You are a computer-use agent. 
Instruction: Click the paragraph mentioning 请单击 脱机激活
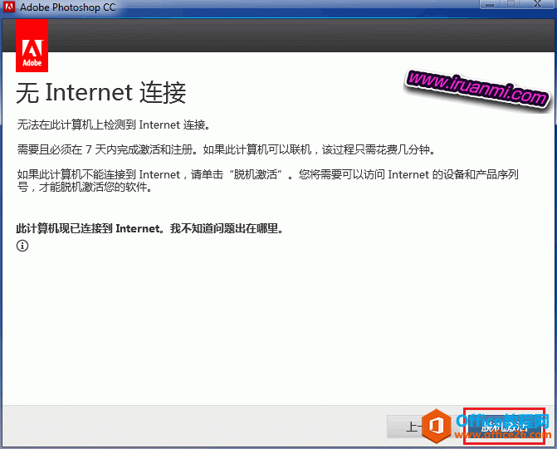(268, 180)
